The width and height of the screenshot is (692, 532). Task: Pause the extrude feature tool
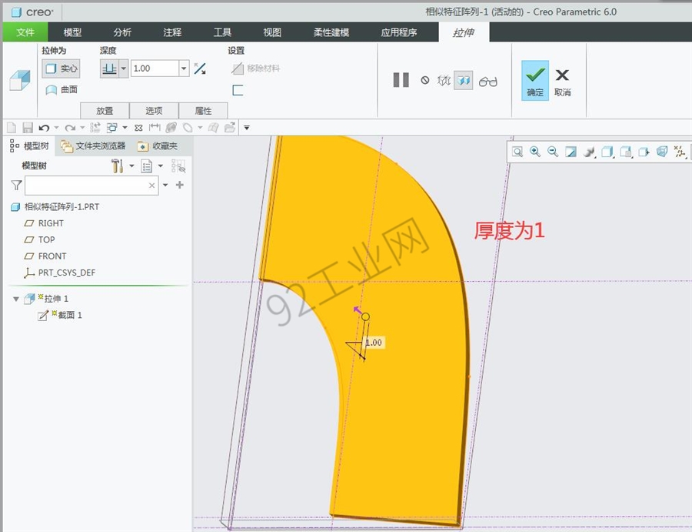401,80
